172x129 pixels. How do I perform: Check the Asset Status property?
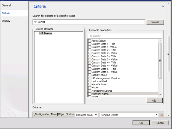point(90,41)
